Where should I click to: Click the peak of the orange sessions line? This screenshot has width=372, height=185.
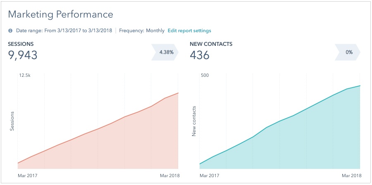coord(178,93)
